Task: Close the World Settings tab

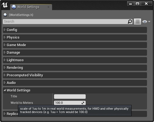Action: [x=48, y=7]
